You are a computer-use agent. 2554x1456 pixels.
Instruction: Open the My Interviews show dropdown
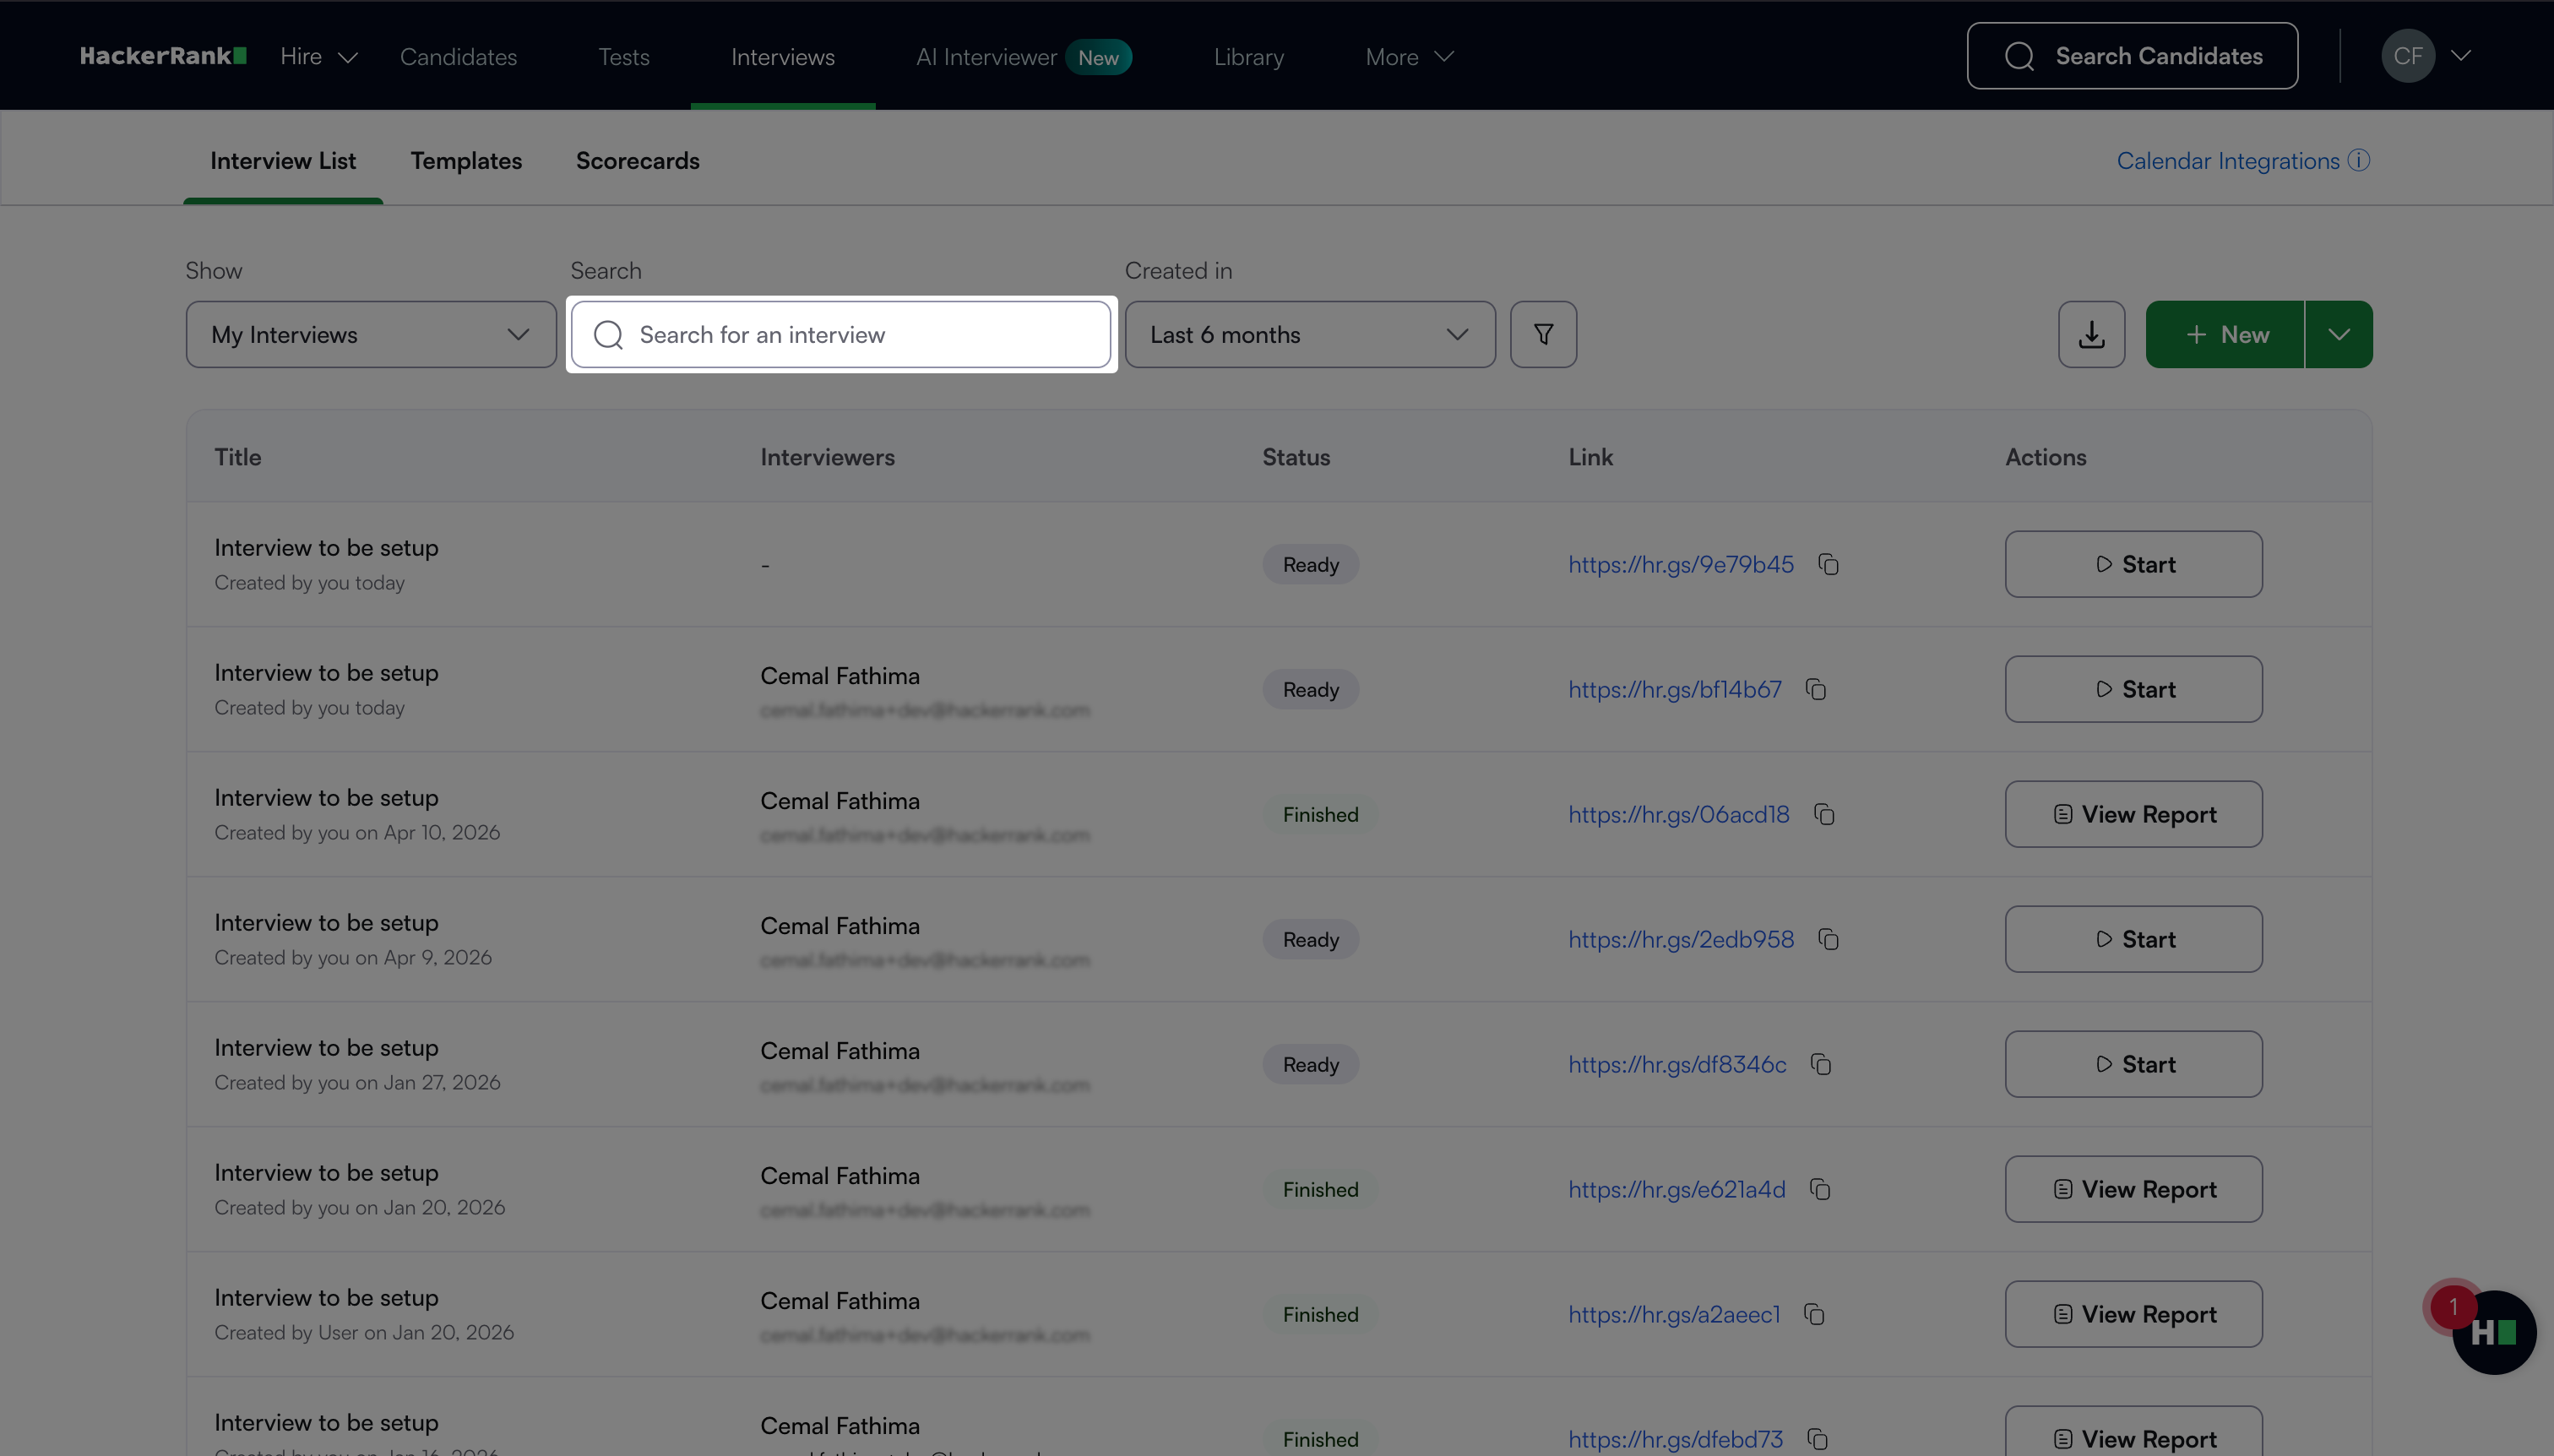click(370, 334)
